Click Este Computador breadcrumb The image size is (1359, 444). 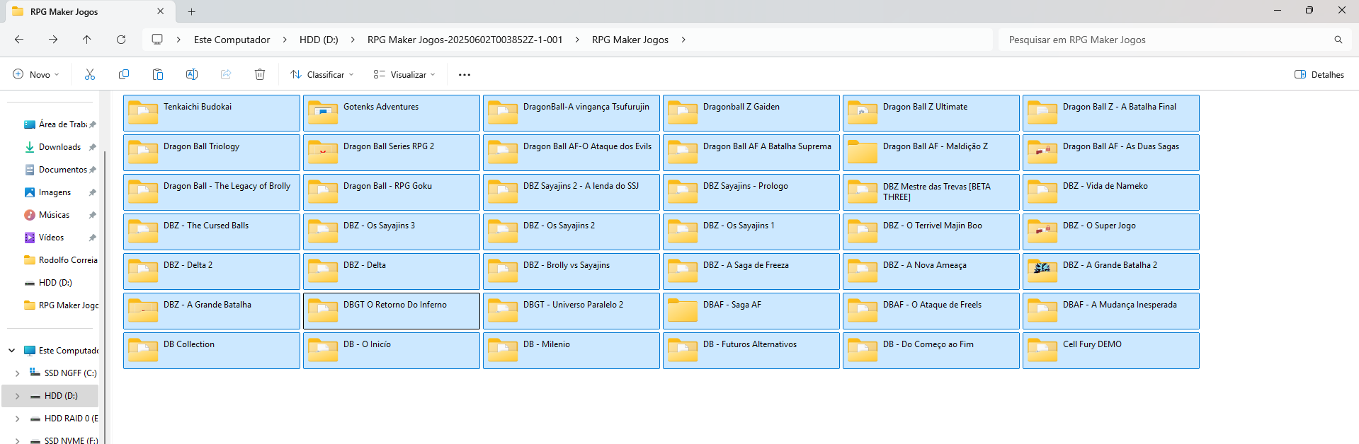click(x=232, y=40)
